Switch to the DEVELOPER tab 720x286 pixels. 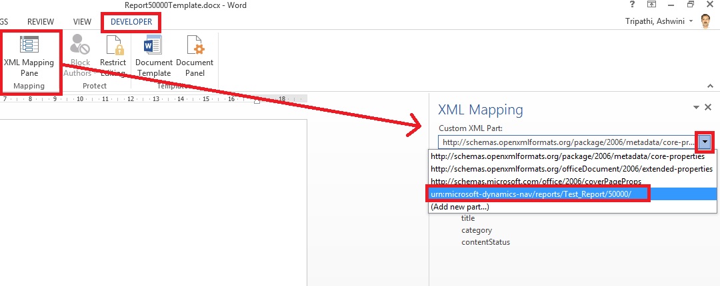click(x=131, y=22)
